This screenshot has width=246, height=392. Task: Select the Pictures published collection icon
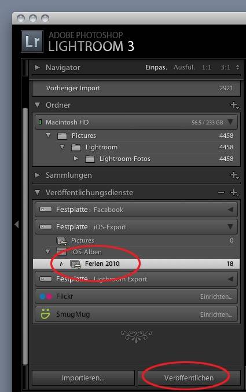coord(61,241)
